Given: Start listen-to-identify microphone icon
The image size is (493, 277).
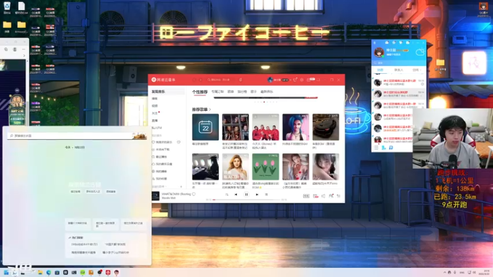Looking at the screenshot, I should coord(240,80).
